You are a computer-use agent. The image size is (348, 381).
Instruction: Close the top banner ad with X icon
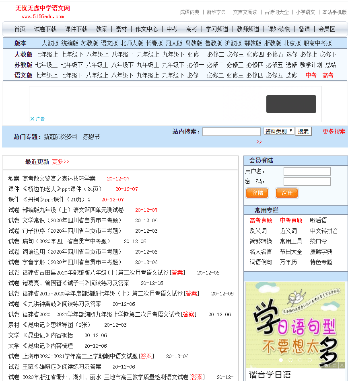[x=32, y=119]
